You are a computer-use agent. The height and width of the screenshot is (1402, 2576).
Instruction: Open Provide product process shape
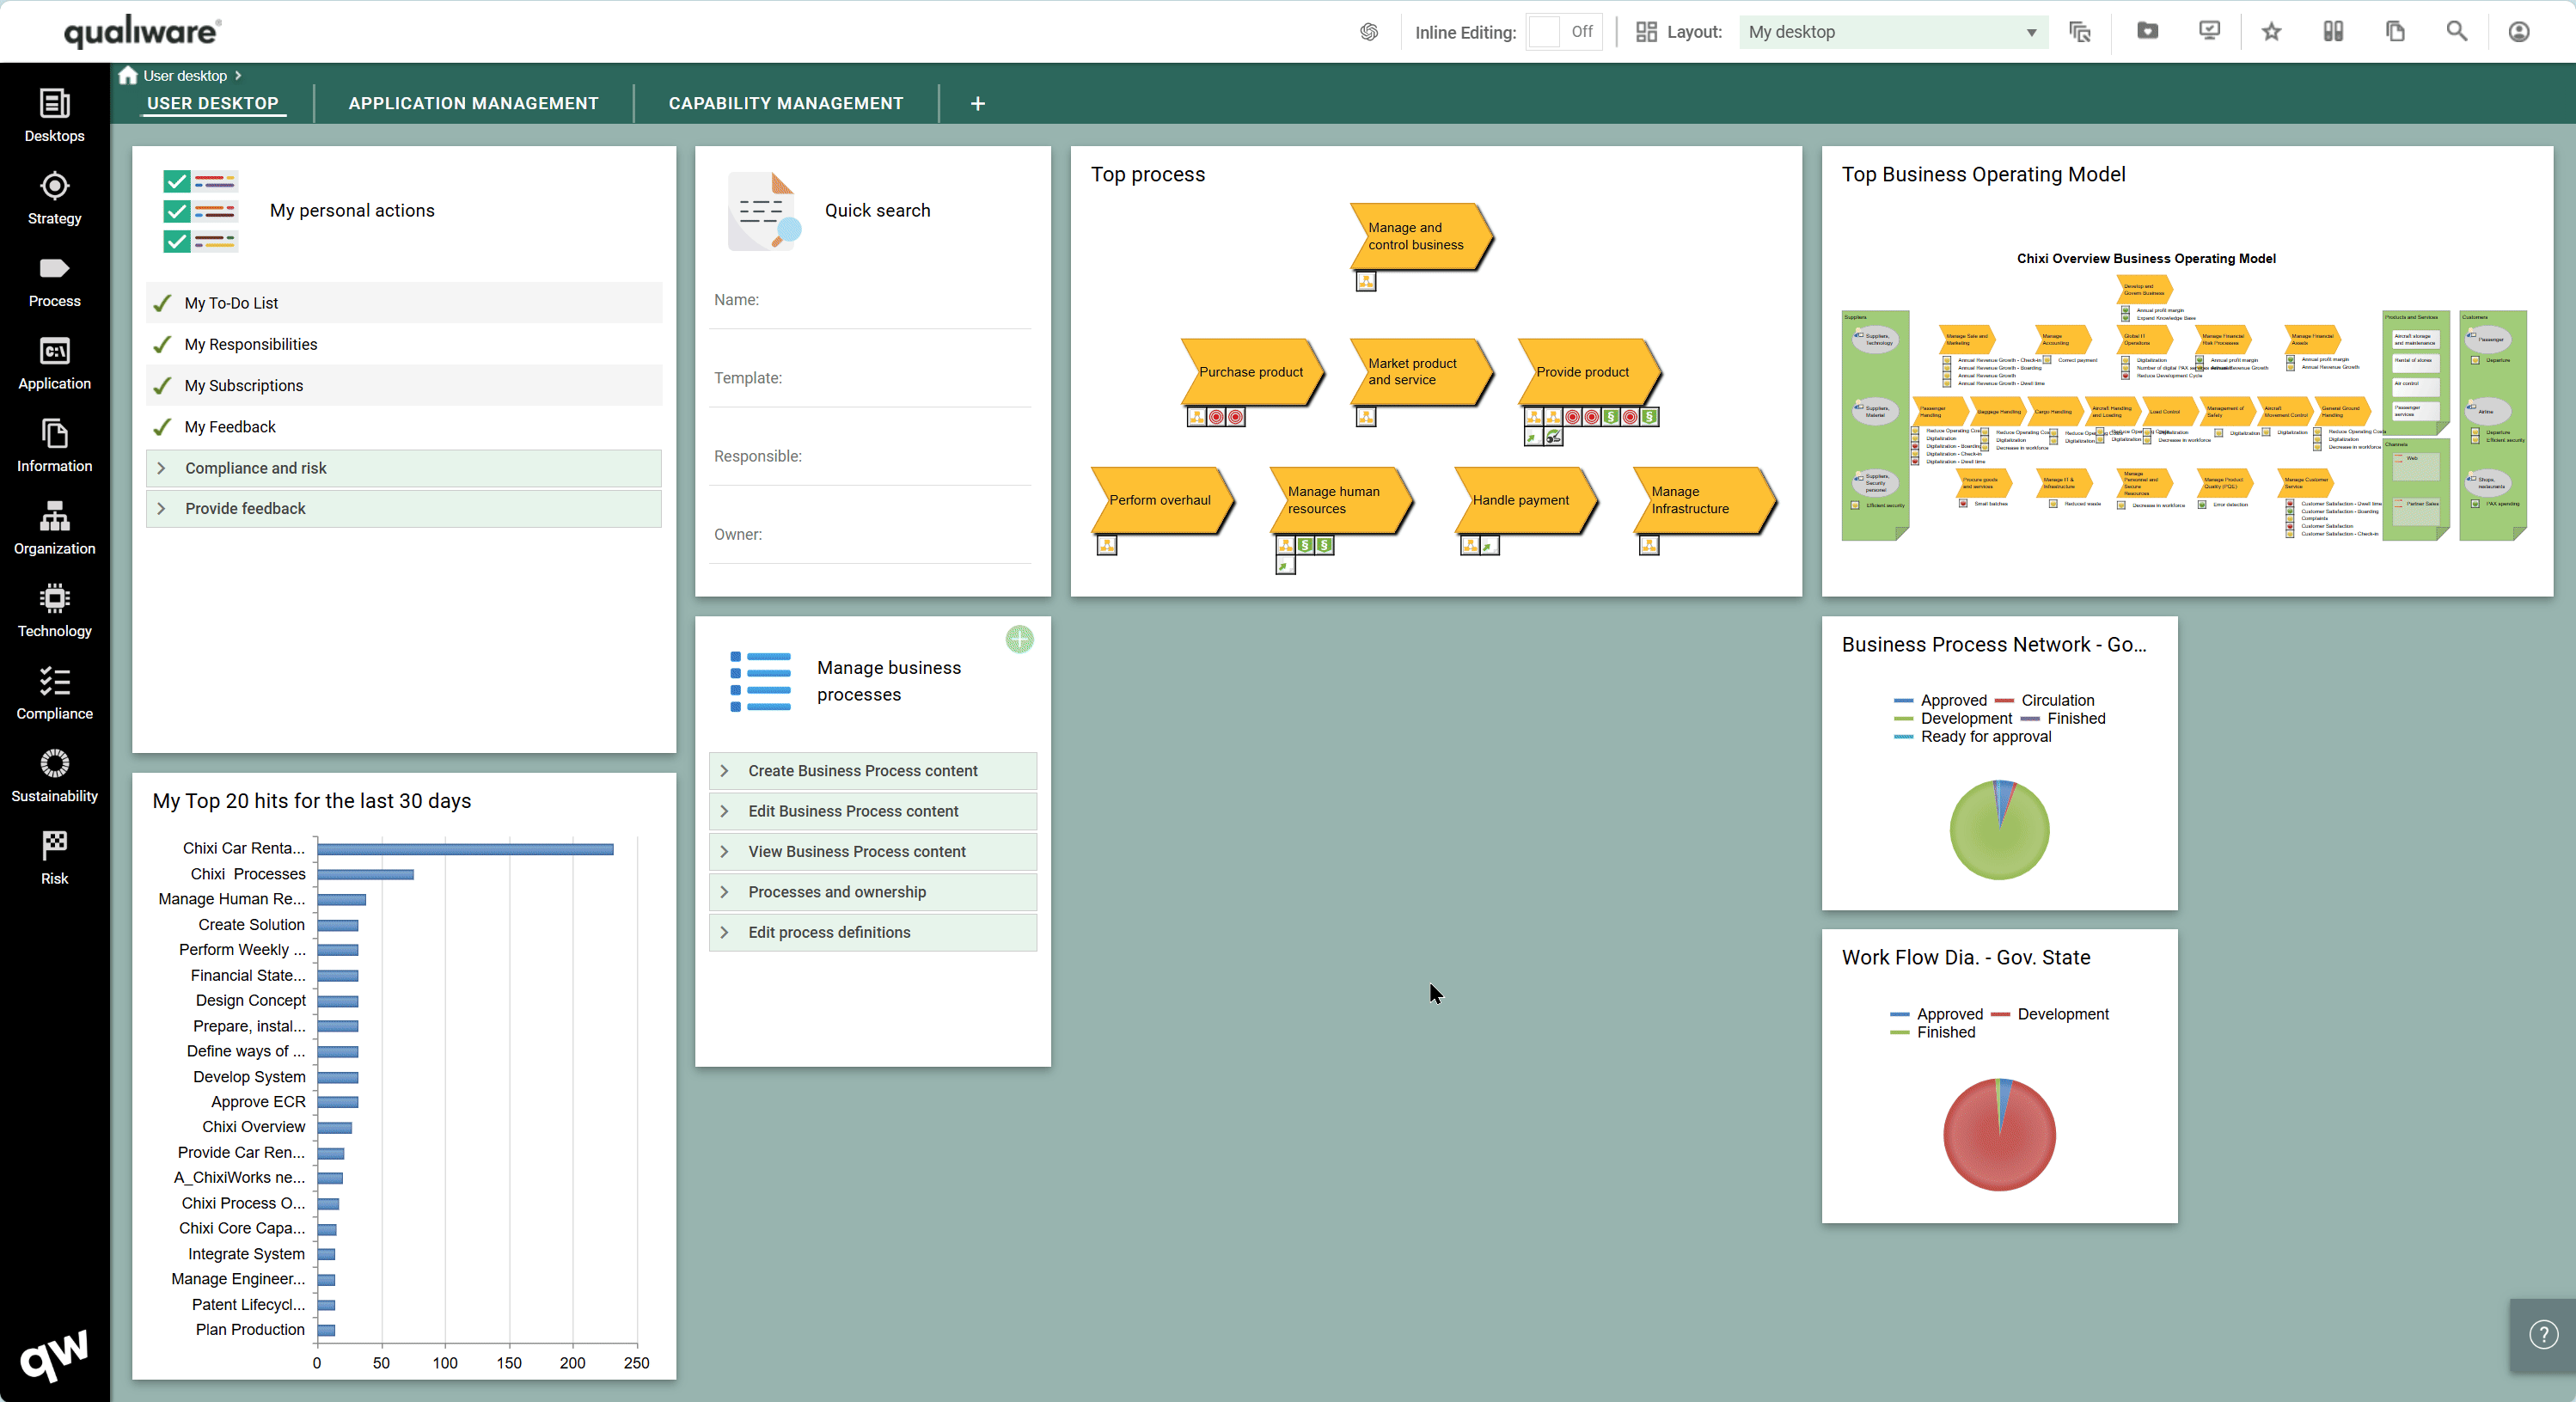coord(1588,372)
